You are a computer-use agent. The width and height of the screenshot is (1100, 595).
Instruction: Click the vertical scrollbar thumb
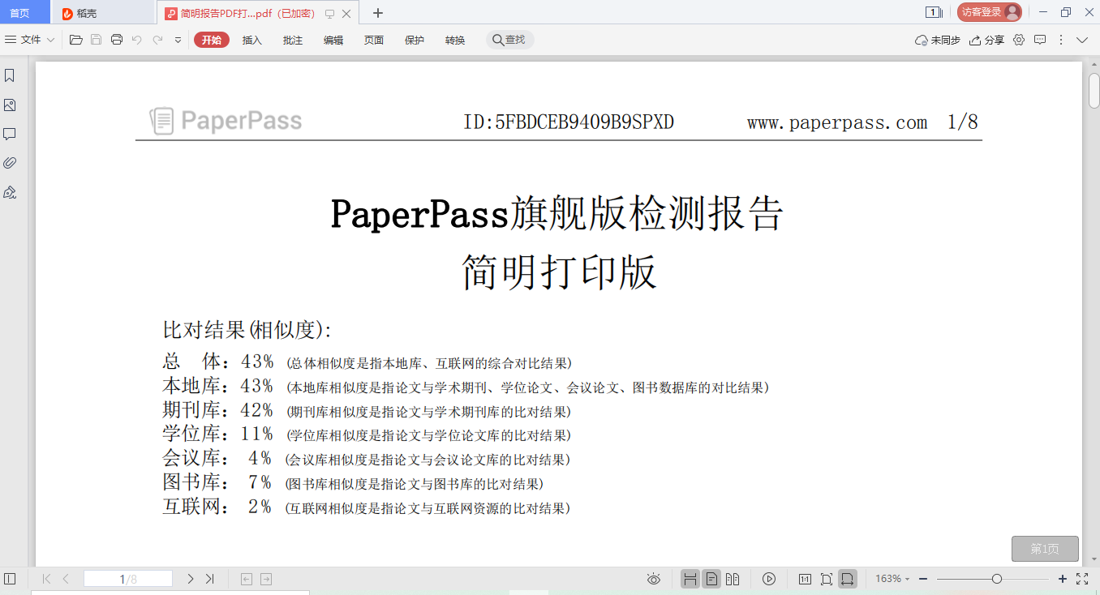(x=1094, y=90)
